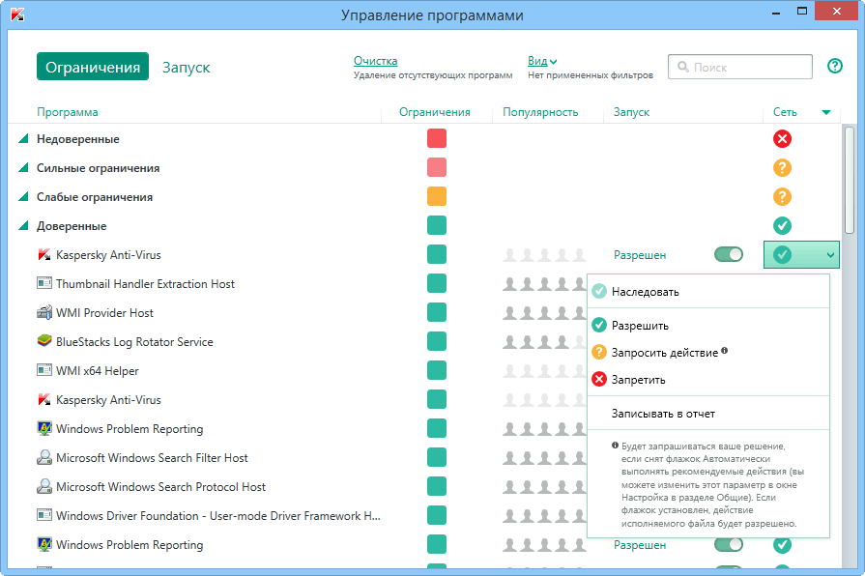Open the Вид filter dropdown
The height and width of the screenshot is (576, 865).
point(542,61)
